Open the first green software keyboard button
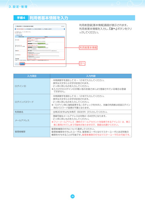This screenshot has height=205, width=145. pyautogui.click(x=41, y=43)
